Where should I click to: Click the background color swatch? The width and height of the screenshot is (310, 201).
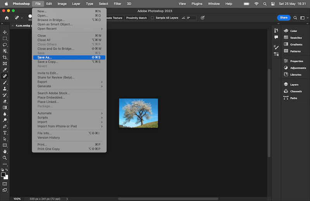pyautogui.click(x=7, y=178)
